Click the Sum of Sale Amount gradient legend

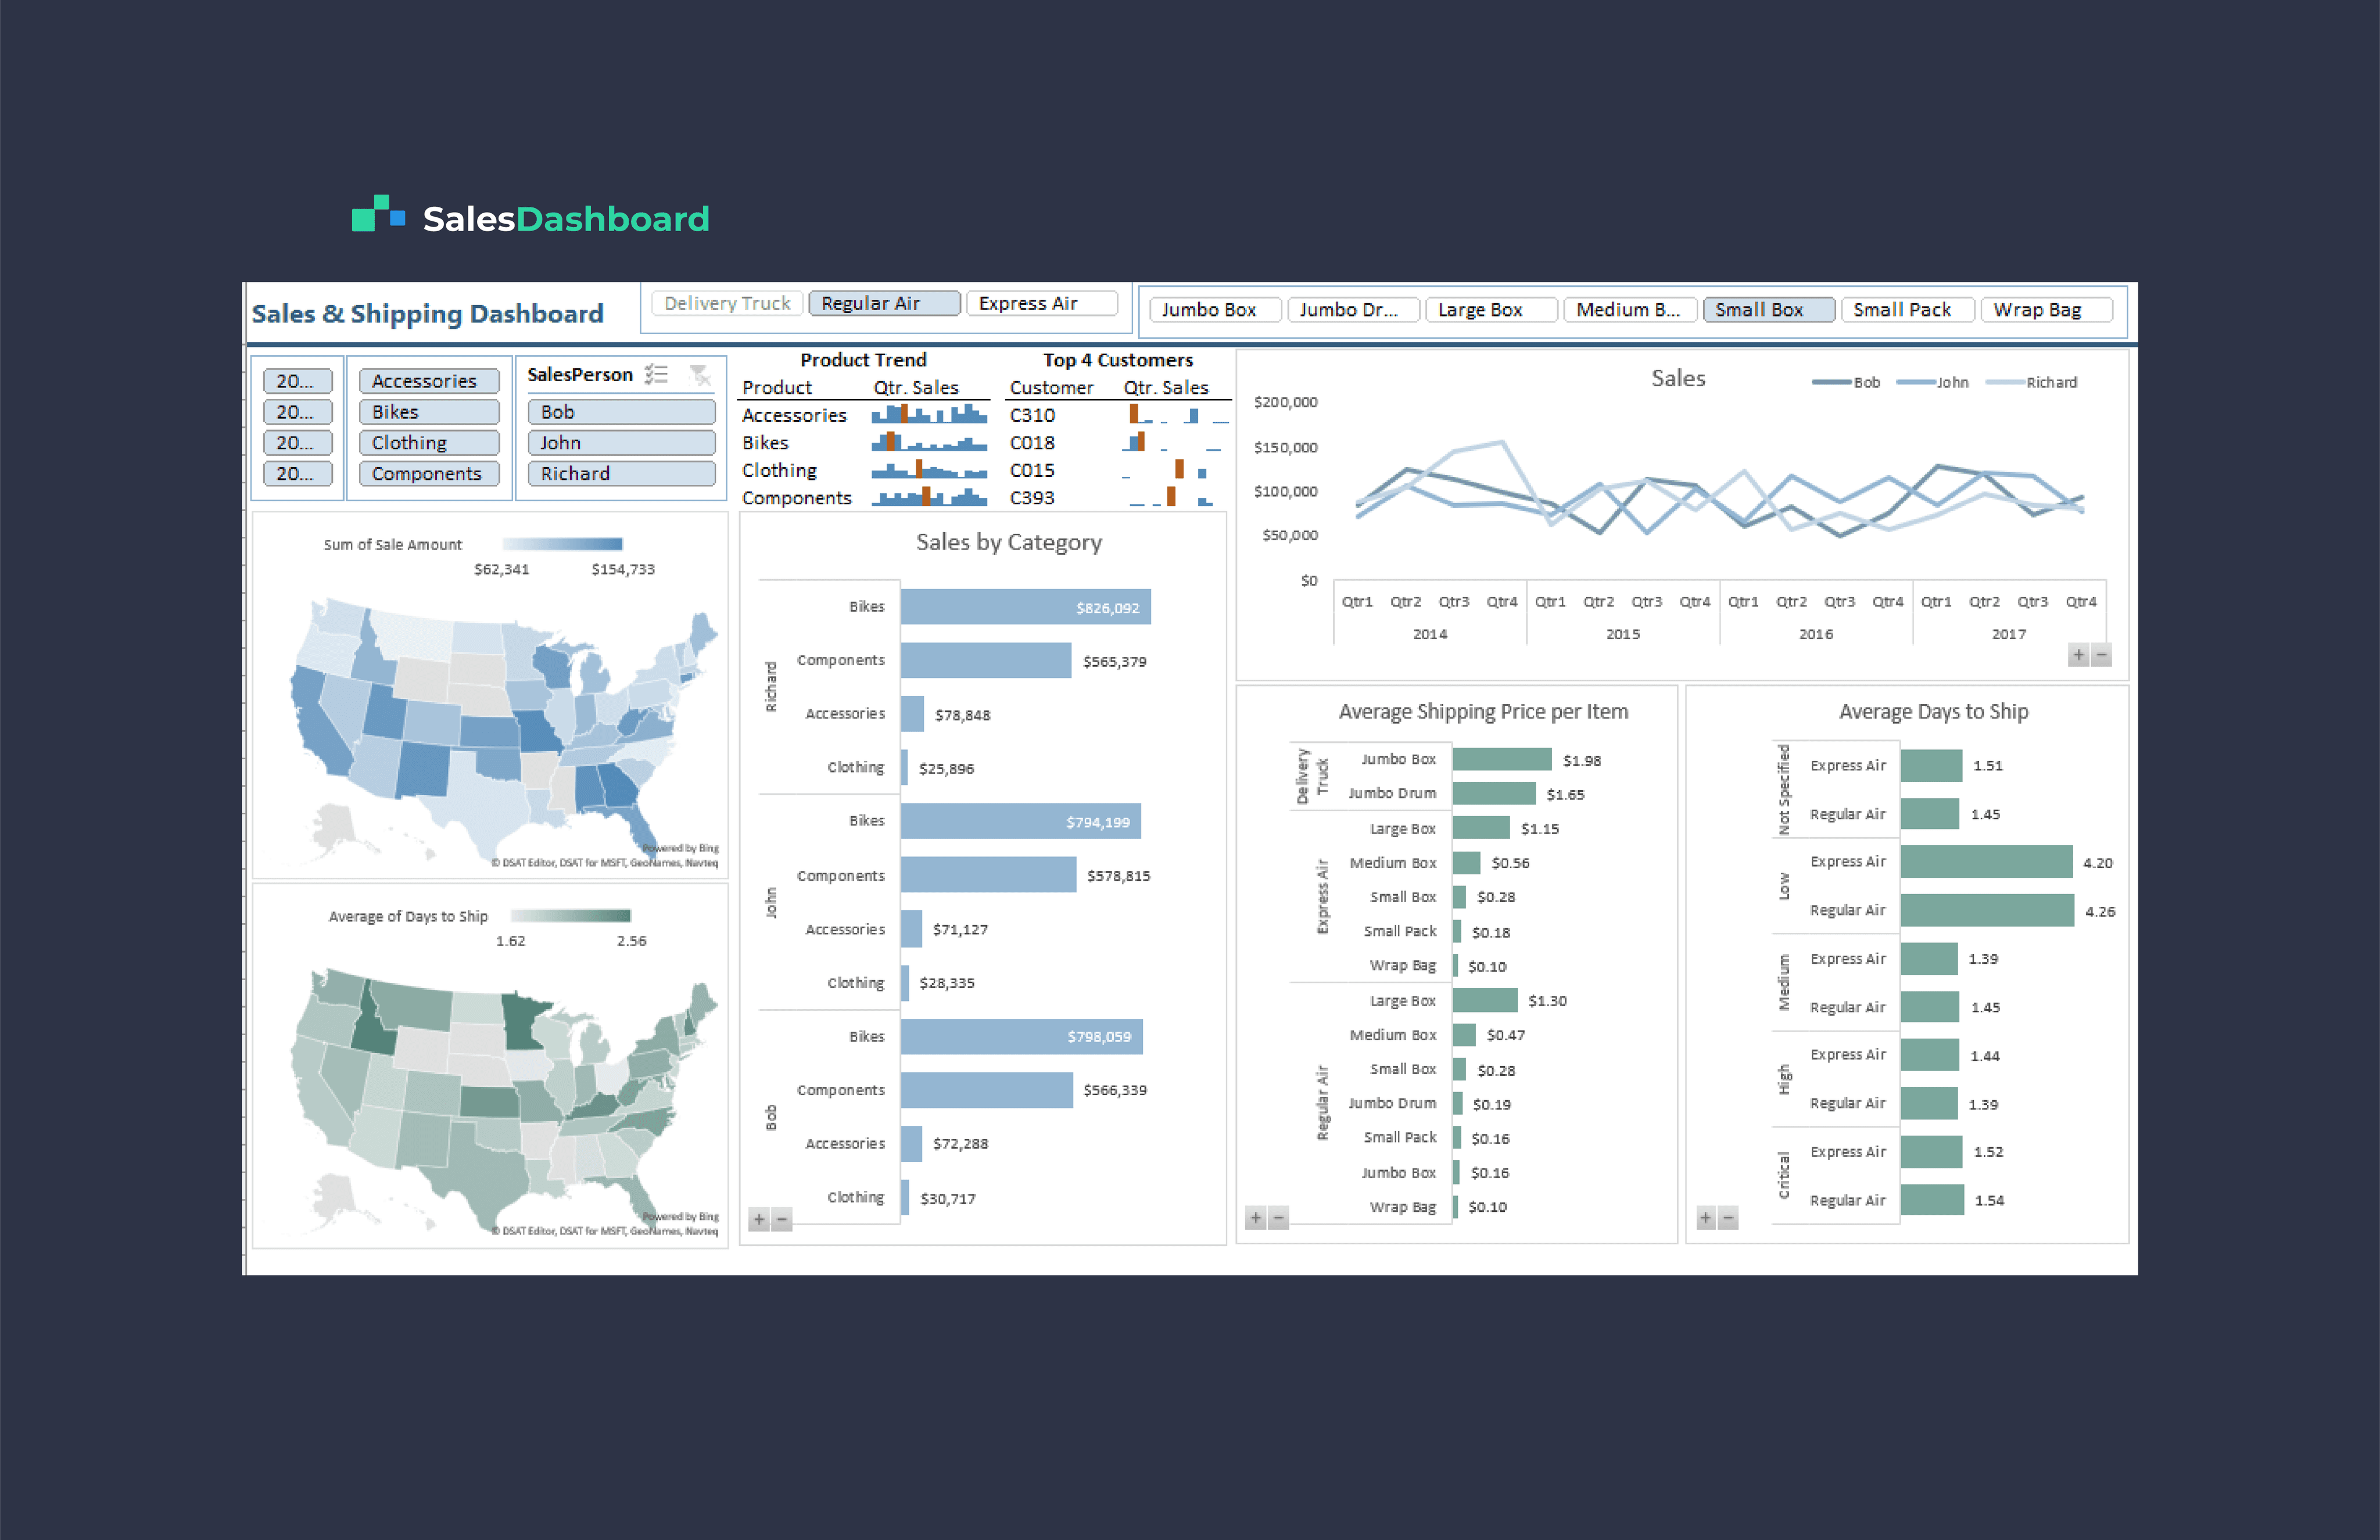click(562, 544)
